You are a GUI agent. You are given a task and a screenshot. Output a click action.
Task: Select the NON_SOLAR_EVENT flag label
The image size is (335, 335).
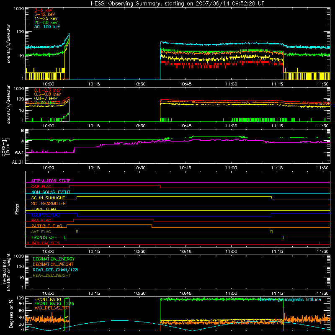click(51, 192)
